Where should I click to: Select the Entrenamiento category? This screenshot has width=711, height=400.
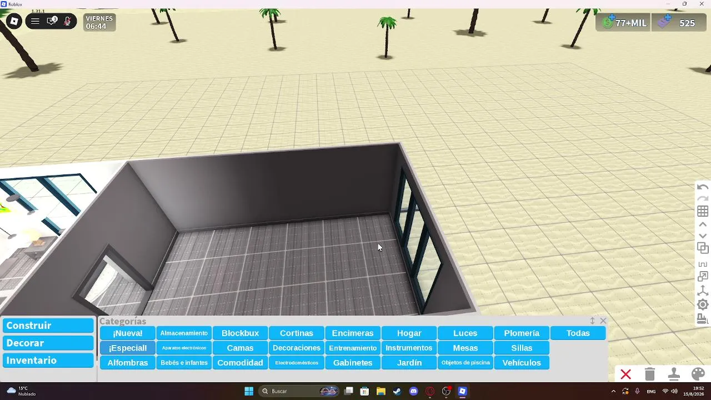(x=353, y=348)
